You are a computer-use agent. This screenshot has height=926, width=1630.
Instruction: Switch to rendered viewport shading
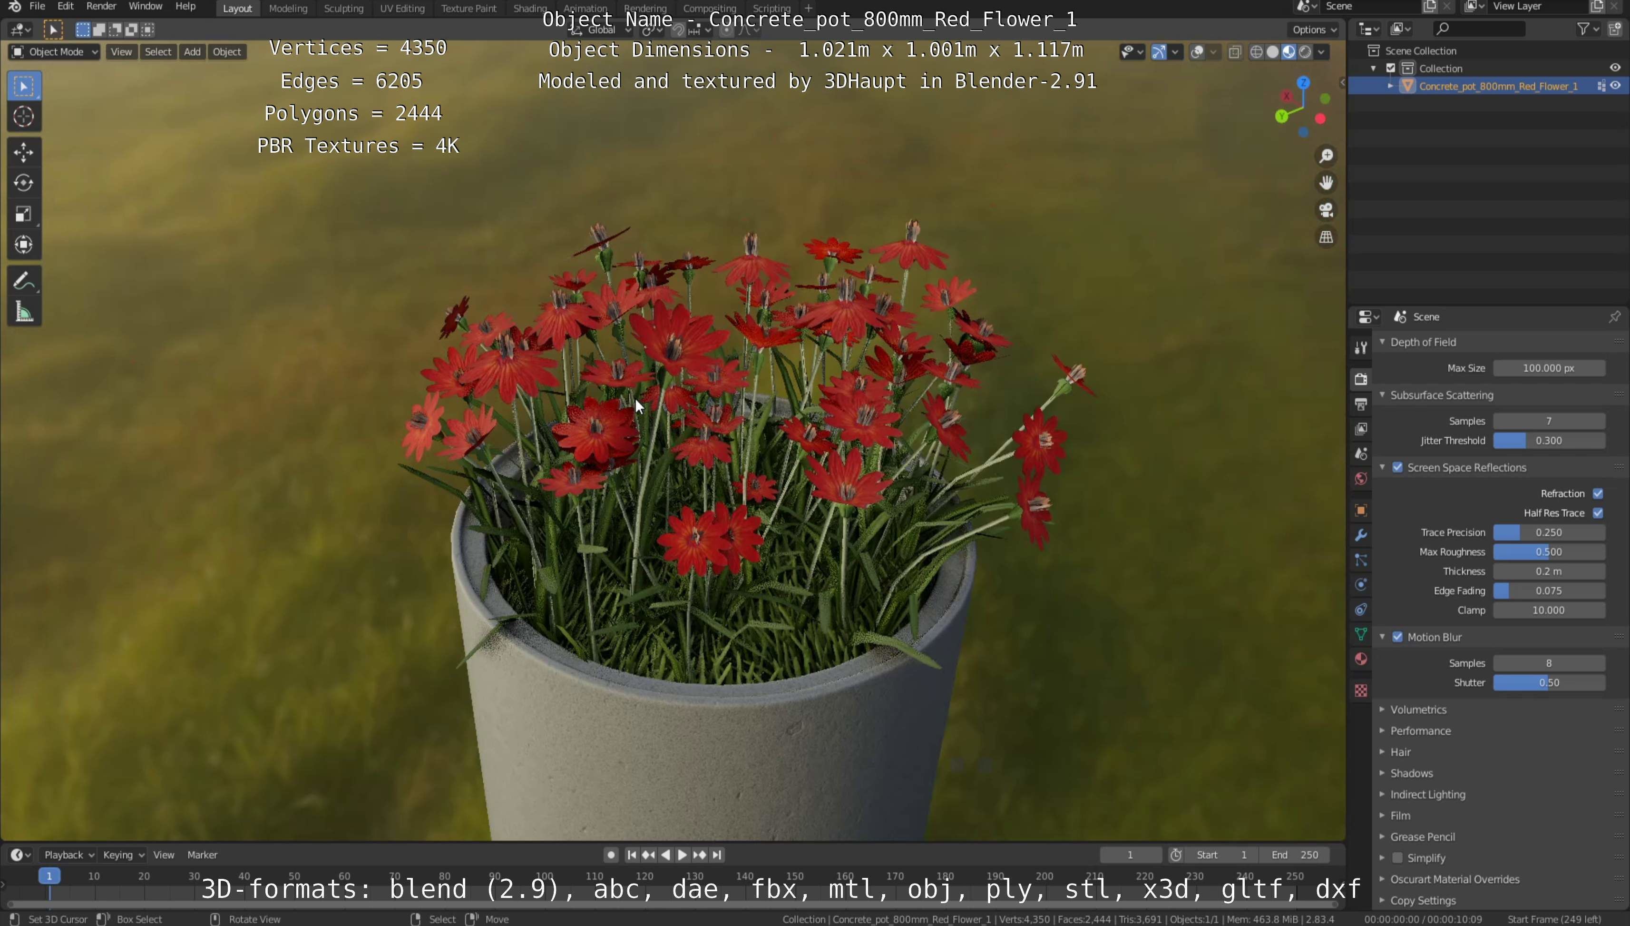[x=1305, y=52]
